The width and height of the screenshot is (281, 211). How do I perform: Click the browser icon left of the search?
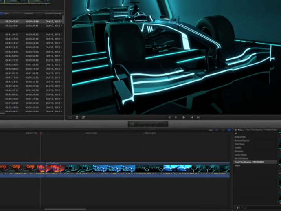[239, 208]
